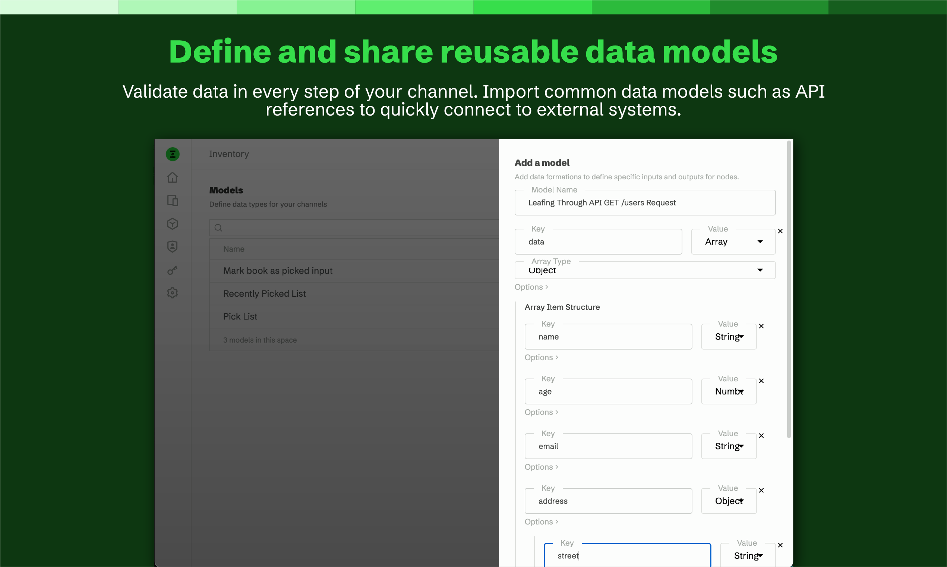
Task: Expand Options under email key
Action: click(541, 467)
